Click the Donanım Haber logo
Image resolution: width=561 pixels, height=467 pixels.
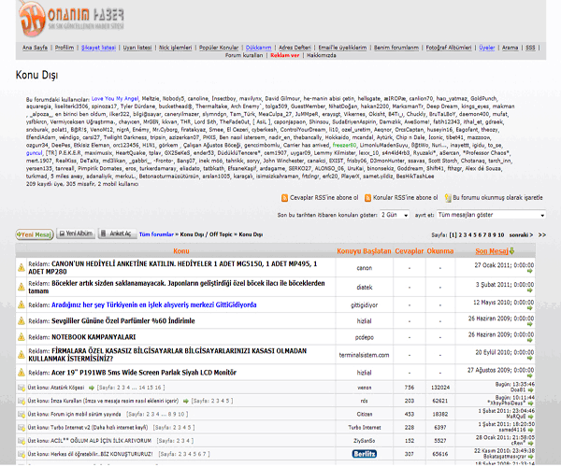coord(71,19)
